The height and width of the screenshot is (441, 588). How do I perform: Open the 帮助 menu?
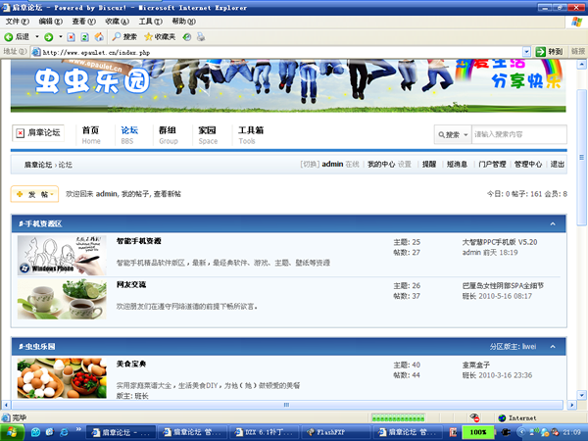pyautogui.click(x=184, y=22)
